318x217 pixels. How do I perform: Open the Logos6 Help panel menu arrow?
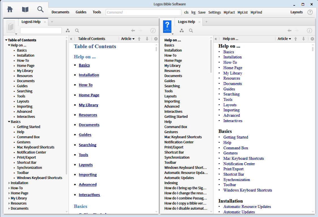[16, 34]
